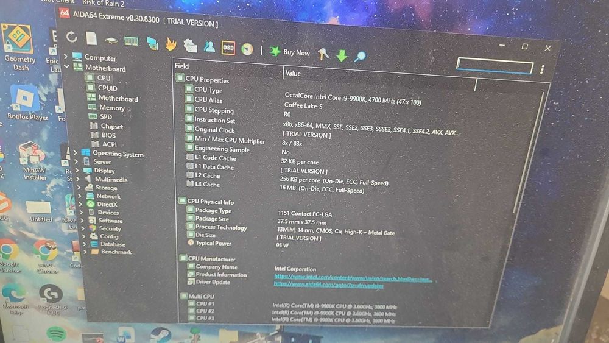Open the Intel product information link
This screenshot has height=343, width=609.
pos(353,277)
